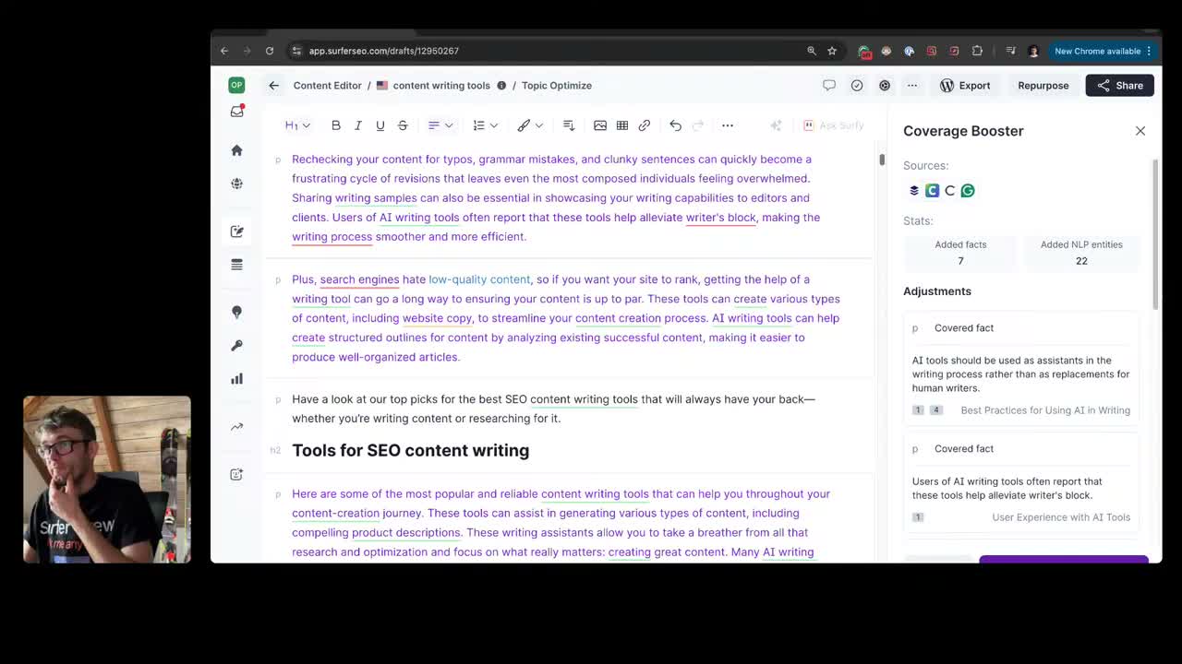
Task: Click the editor's vertical scrollbar
Action: click(x=882, y=160)
